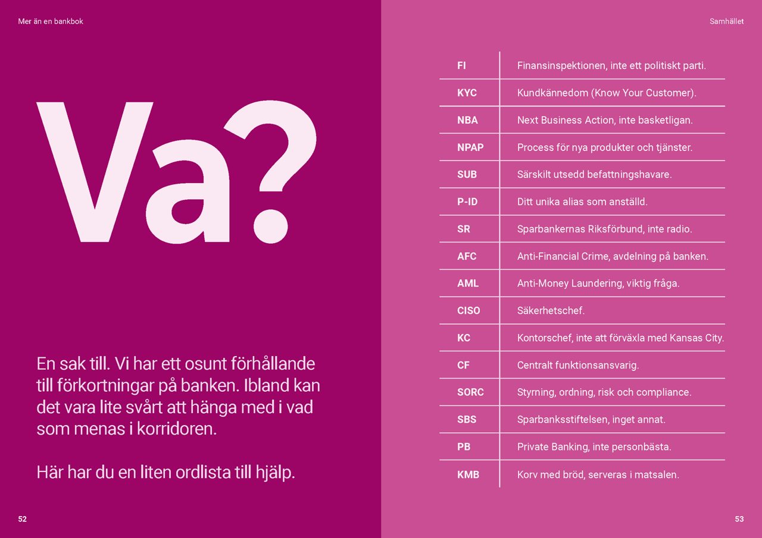Image resolution: width=762 pixels, height=538 pixels.
Task: Click "Sparbankernas Riksförbund, inte radio." definition
Action: [604, 229]
